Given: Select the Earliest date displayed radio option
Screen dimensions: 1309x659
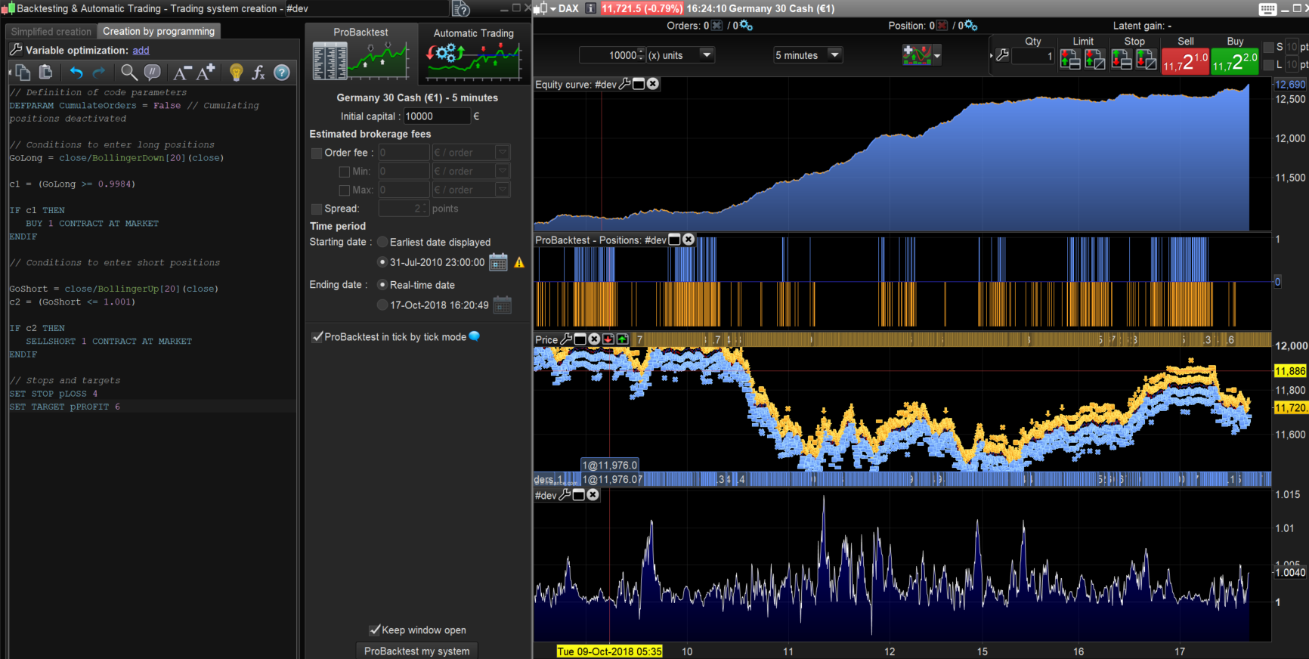Looking at the screenshot, I should tap(382, 242).
